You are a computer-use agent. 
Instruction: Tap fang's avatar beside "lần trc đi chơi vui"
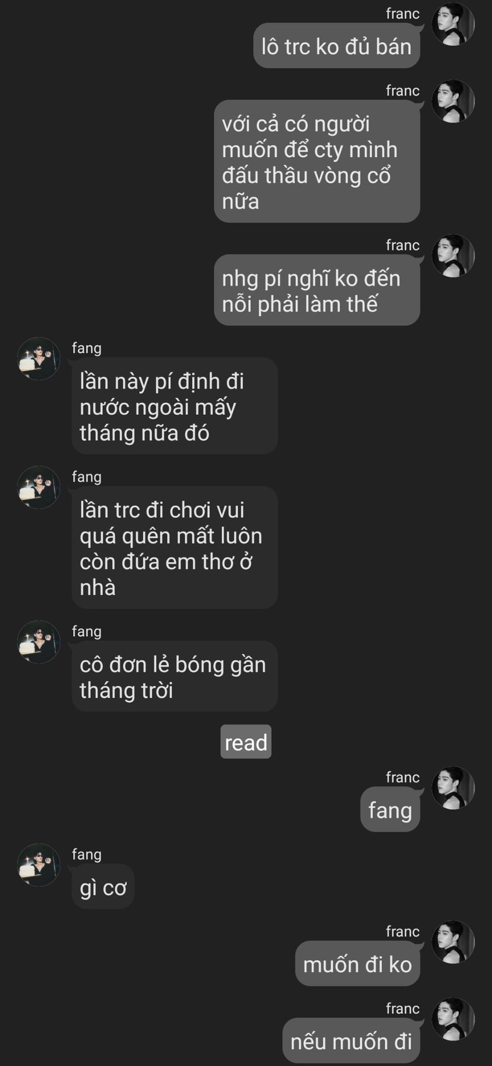tap(39, 487)
